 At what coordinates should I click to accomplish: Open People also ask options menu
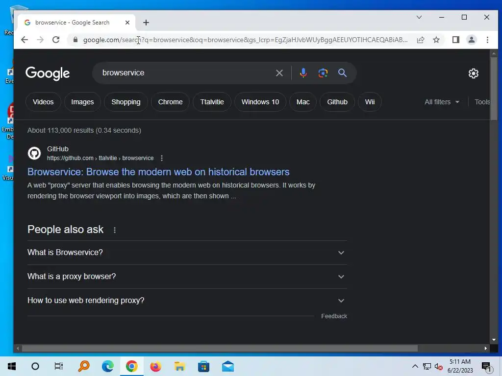(115, 230)
